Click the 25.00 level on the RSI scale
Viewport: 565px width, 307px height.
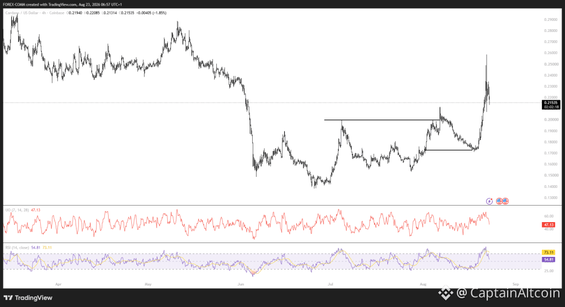click(549, 271)
